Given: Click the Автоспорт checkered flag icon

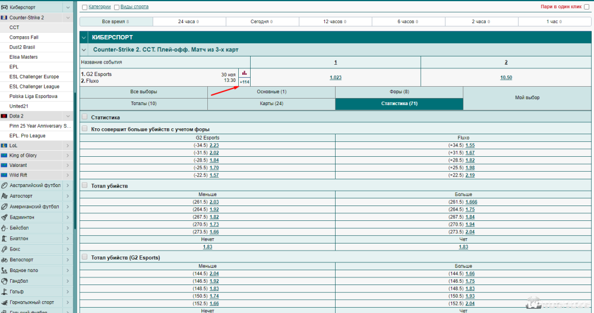Looking at the screenshot, I should 5,195.
